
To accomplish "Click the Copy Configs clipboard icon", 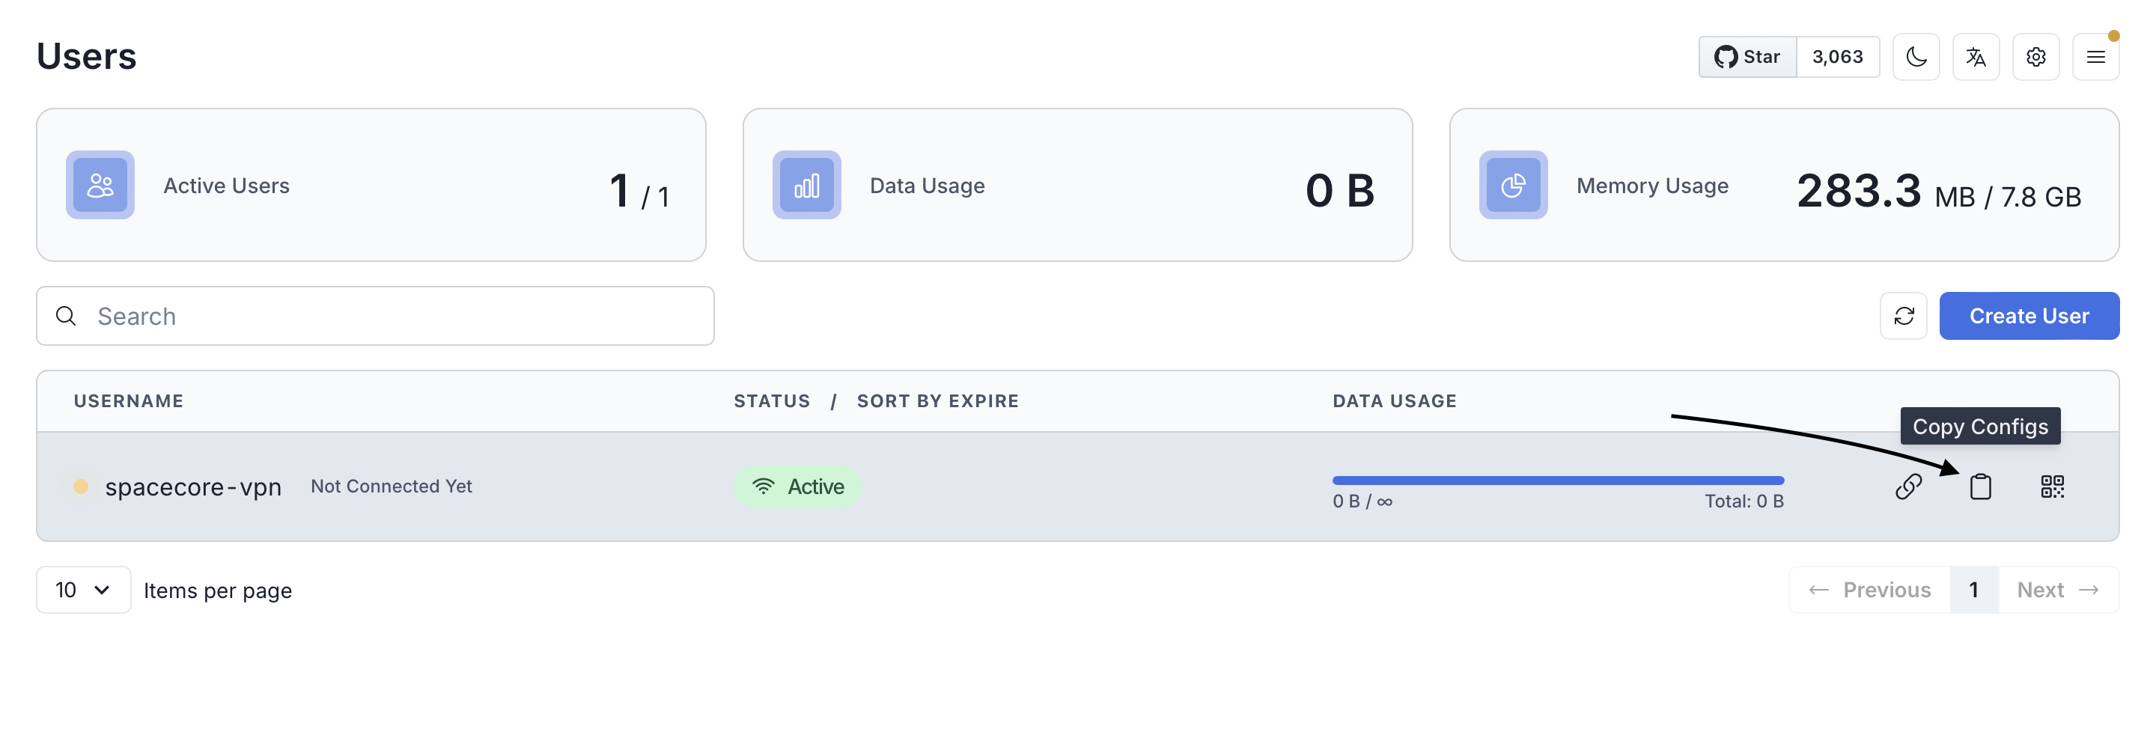I will pos(1979,487).
